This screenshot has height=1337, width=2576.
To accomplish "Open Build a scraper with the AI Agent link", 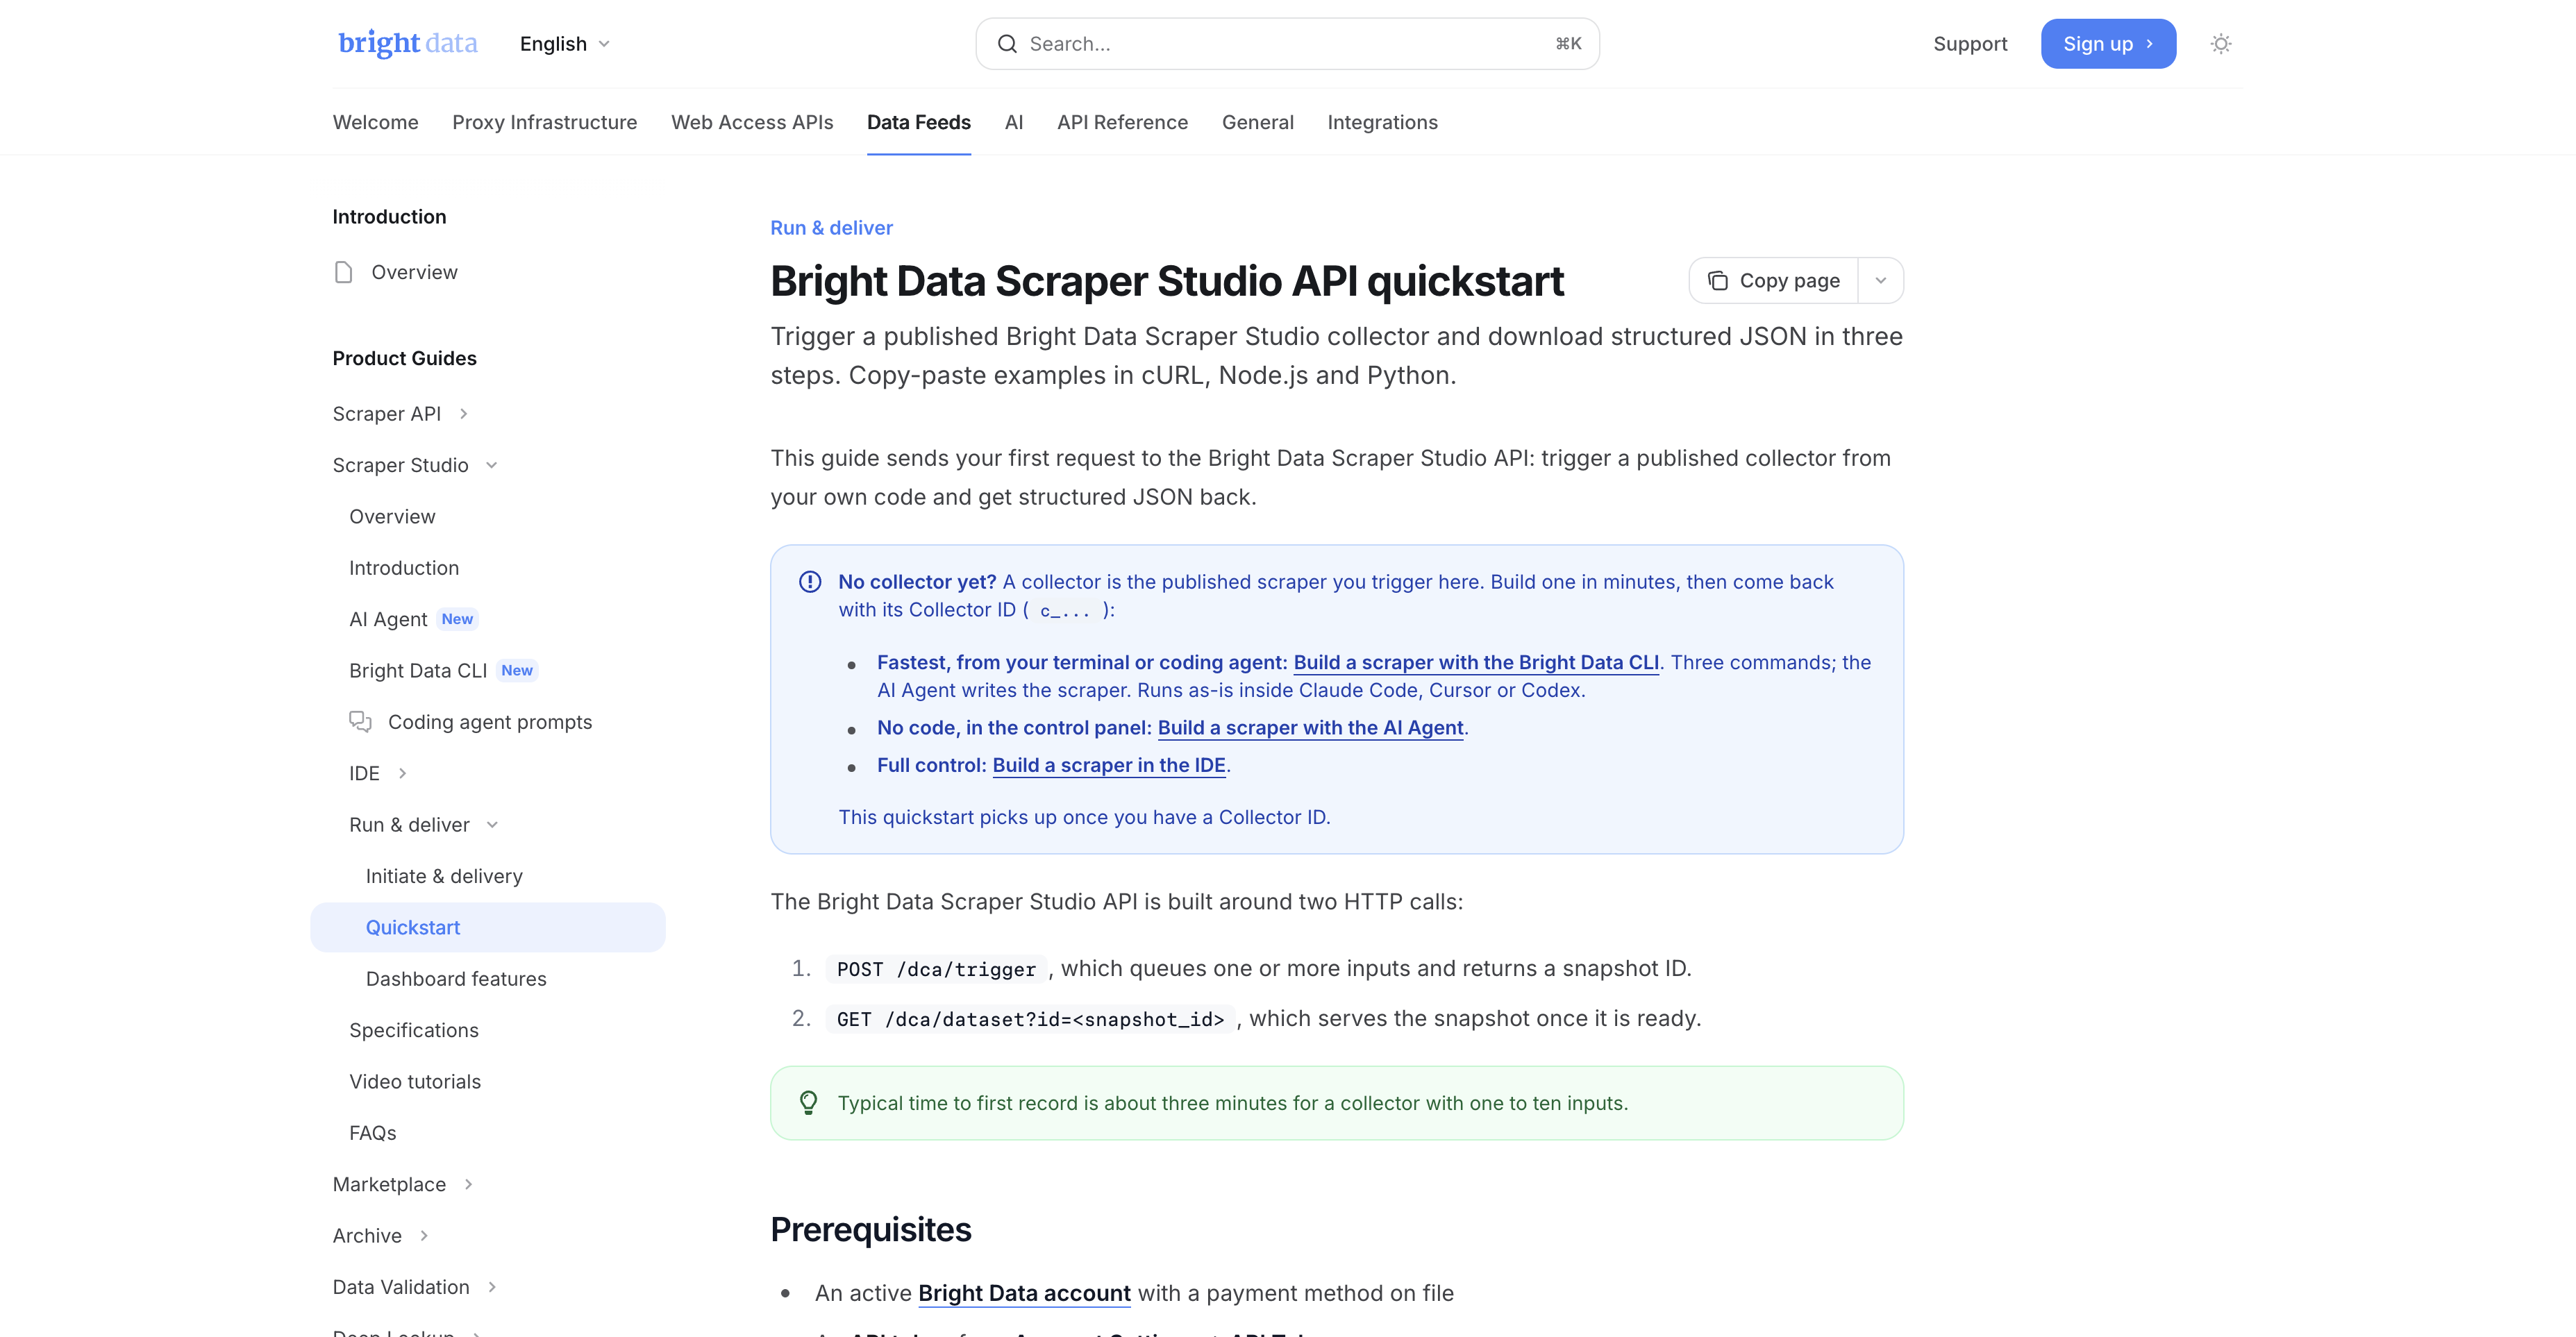I will click(1310, 728).
